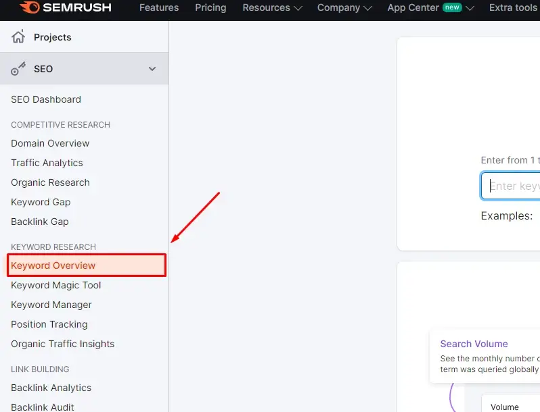Open the Extra tools menu
This screenshot has height=412, width=540.
coord(514,7)
